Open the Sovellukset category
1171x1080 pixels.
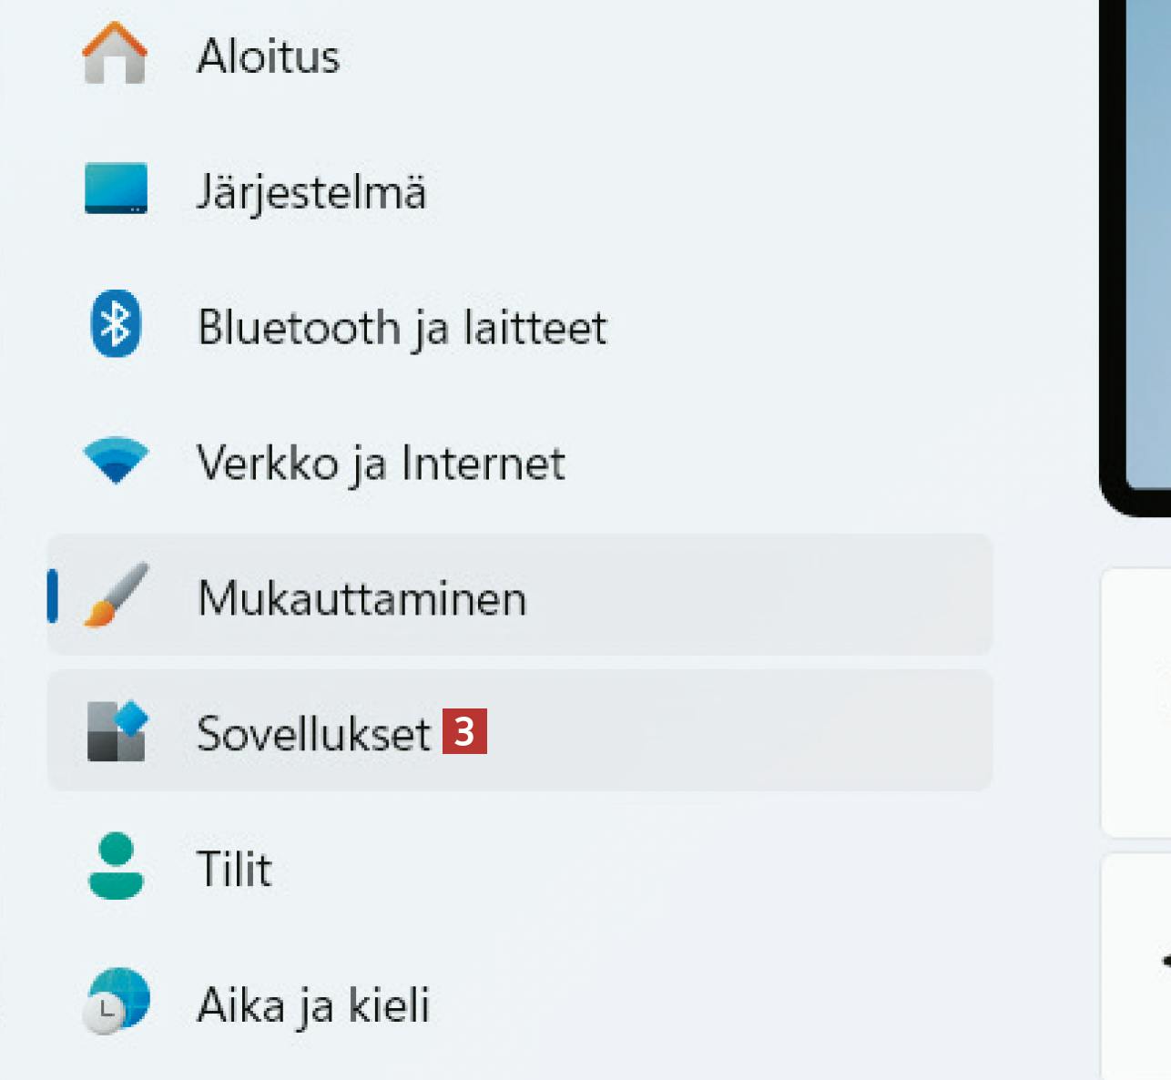coord(313,734)
